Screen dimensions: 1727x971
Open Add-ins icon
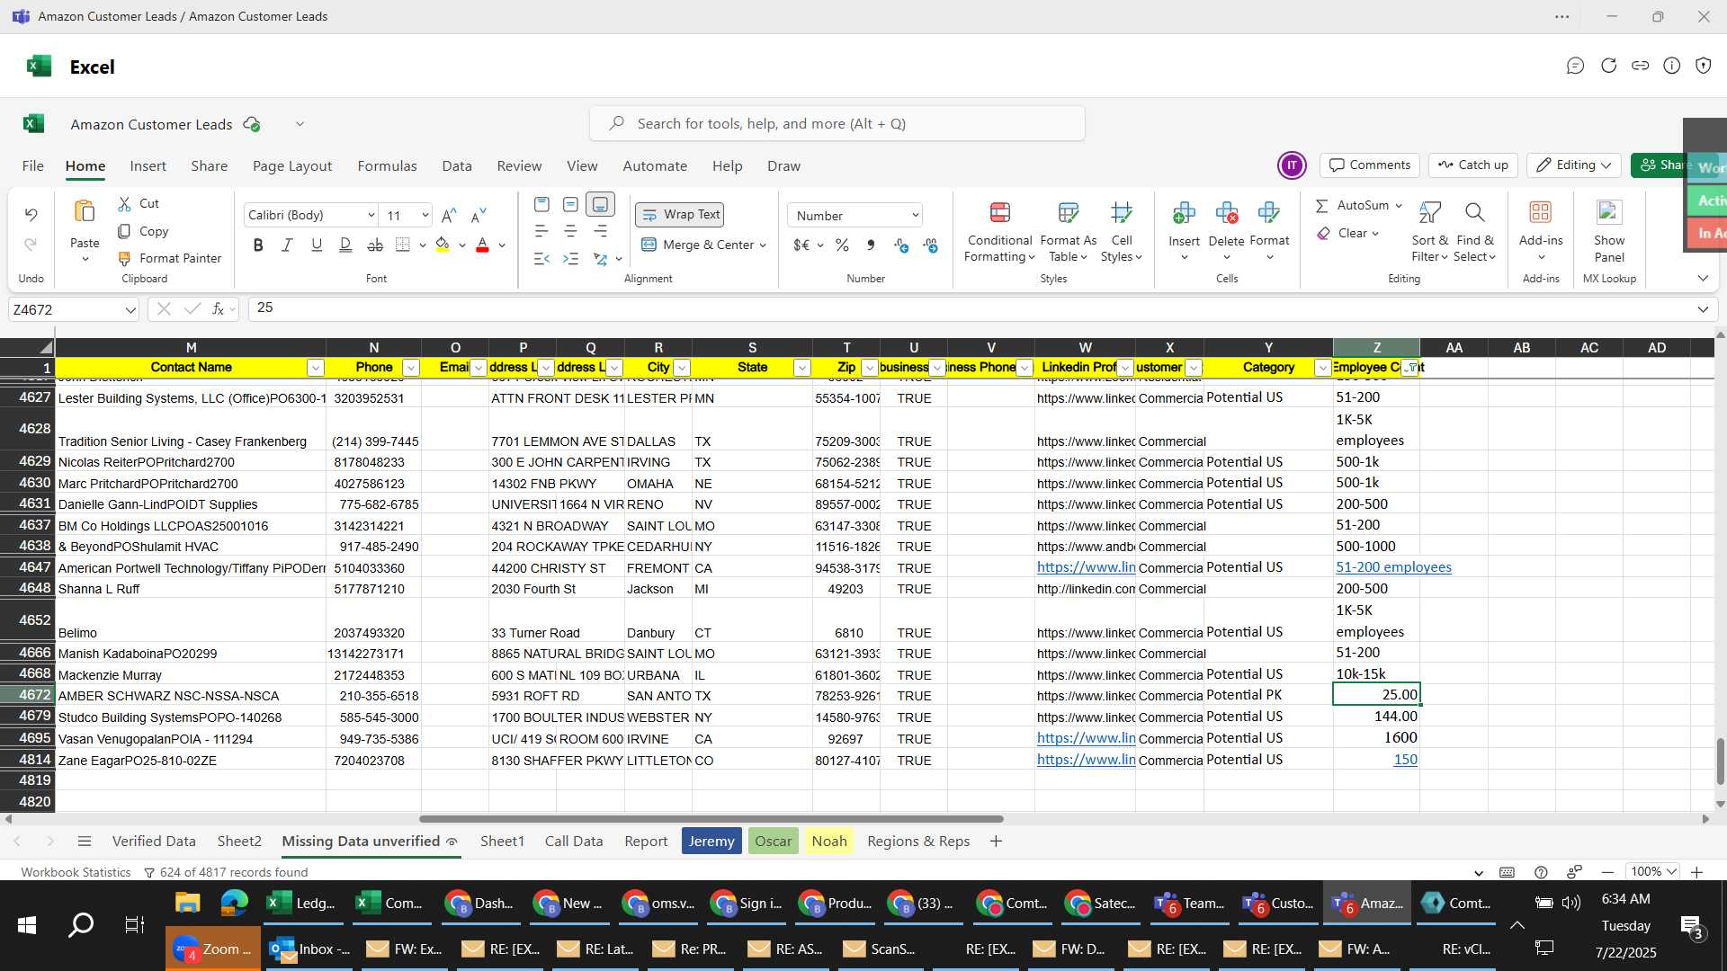point(1541,213)
